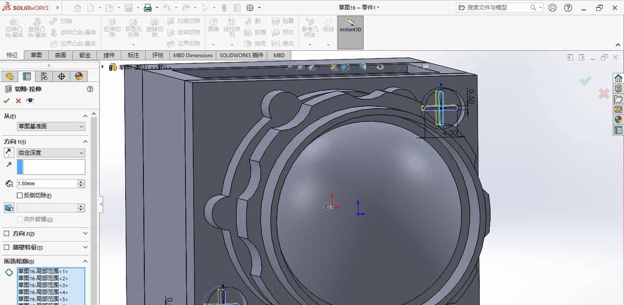
Task: Switch to the 评估 ribbon tab
Action: tap(157, 55)
